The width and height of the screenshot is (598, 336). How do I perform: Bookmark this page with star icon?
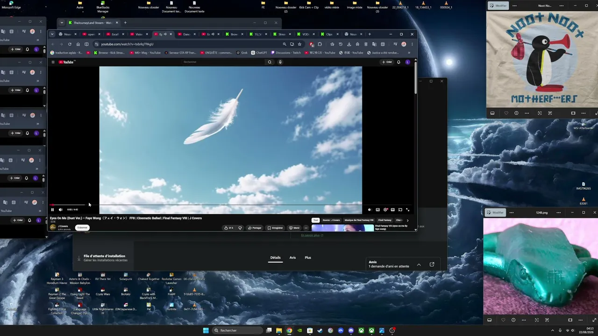click(300, 44)
